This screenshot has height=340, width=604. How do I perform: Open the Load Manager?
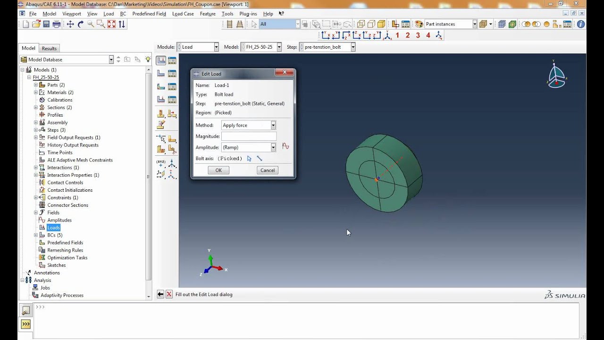pos(172,60)
